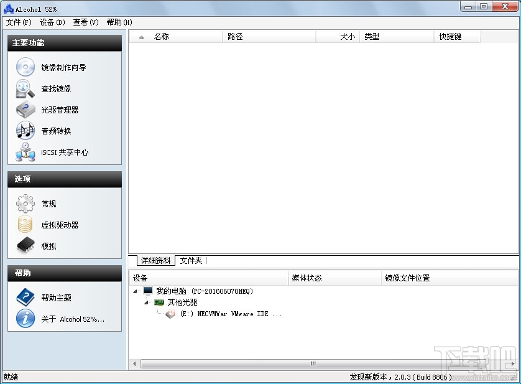Screen dimensions: 521x384
Task: Select (E:) NECVMWar VMware IDE drive row
Action: click(231, 314)
